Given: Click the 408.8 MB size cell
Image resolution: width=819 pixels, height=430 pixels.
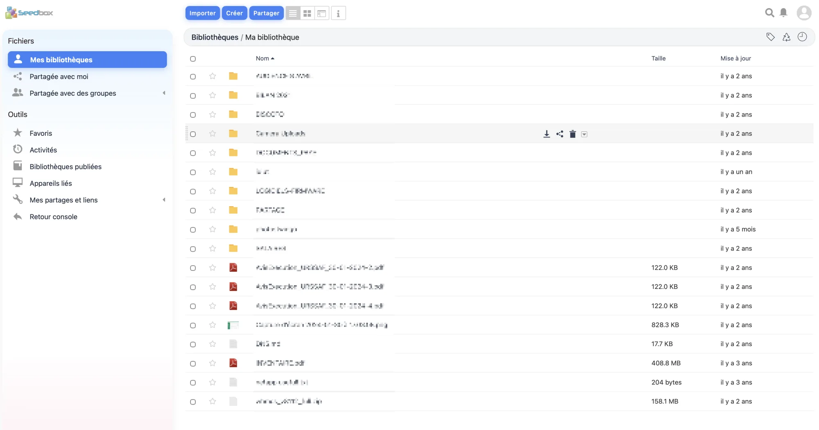Looking at the screenshot, I should click(666, 363).
